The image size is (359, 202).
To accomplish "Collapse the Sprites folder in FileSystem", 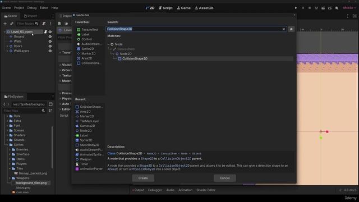I will tap(7, 145).
